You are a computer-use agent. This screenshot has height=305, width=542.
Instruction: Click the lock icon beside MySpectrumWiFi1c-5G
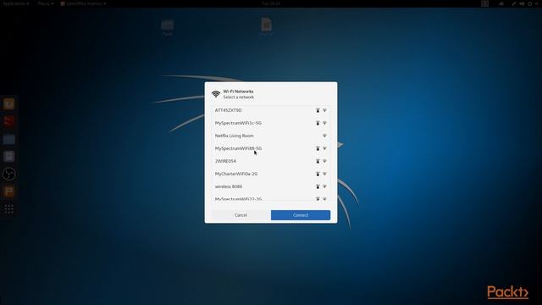[x=318, y=123]
